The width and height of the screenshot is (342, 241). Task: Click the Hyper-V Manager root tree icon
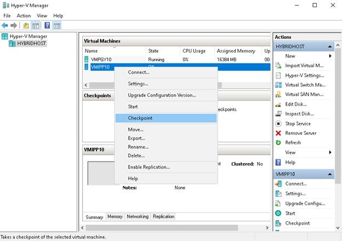click(x=4, y=36)
